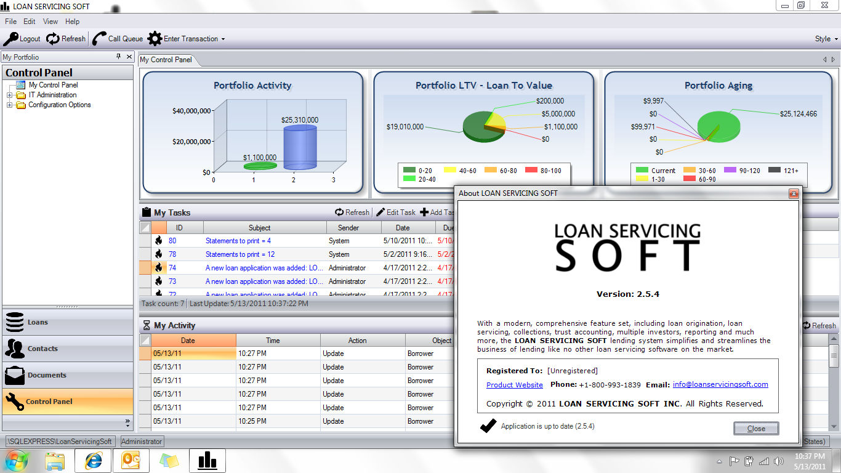This screenshot has width=841, height=473.
Task: Open the Contacts navigation section
Action: tap(68, 349)
